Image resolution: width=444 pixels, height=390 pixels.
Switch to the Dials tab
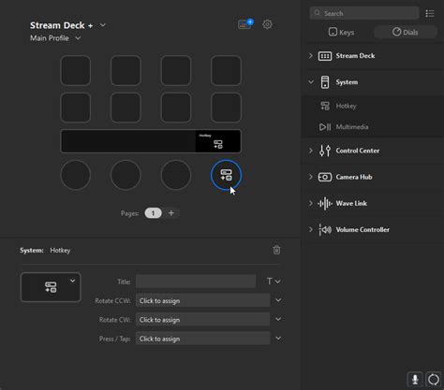(x=406, y=32)
